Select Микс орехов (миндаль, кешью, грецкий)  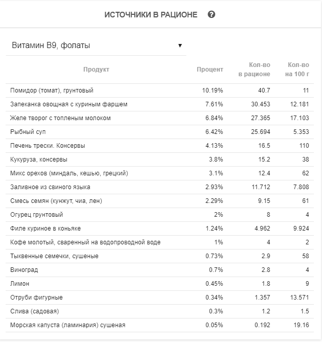pyautogui.click(x=69, y=173)
